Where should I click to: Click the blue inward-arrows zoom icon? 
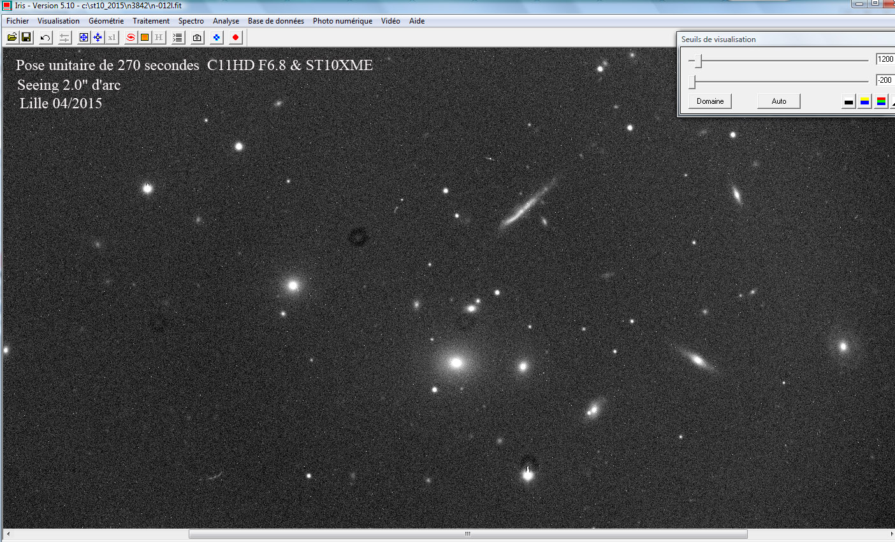pyautogui.click(x=98, y=38)
